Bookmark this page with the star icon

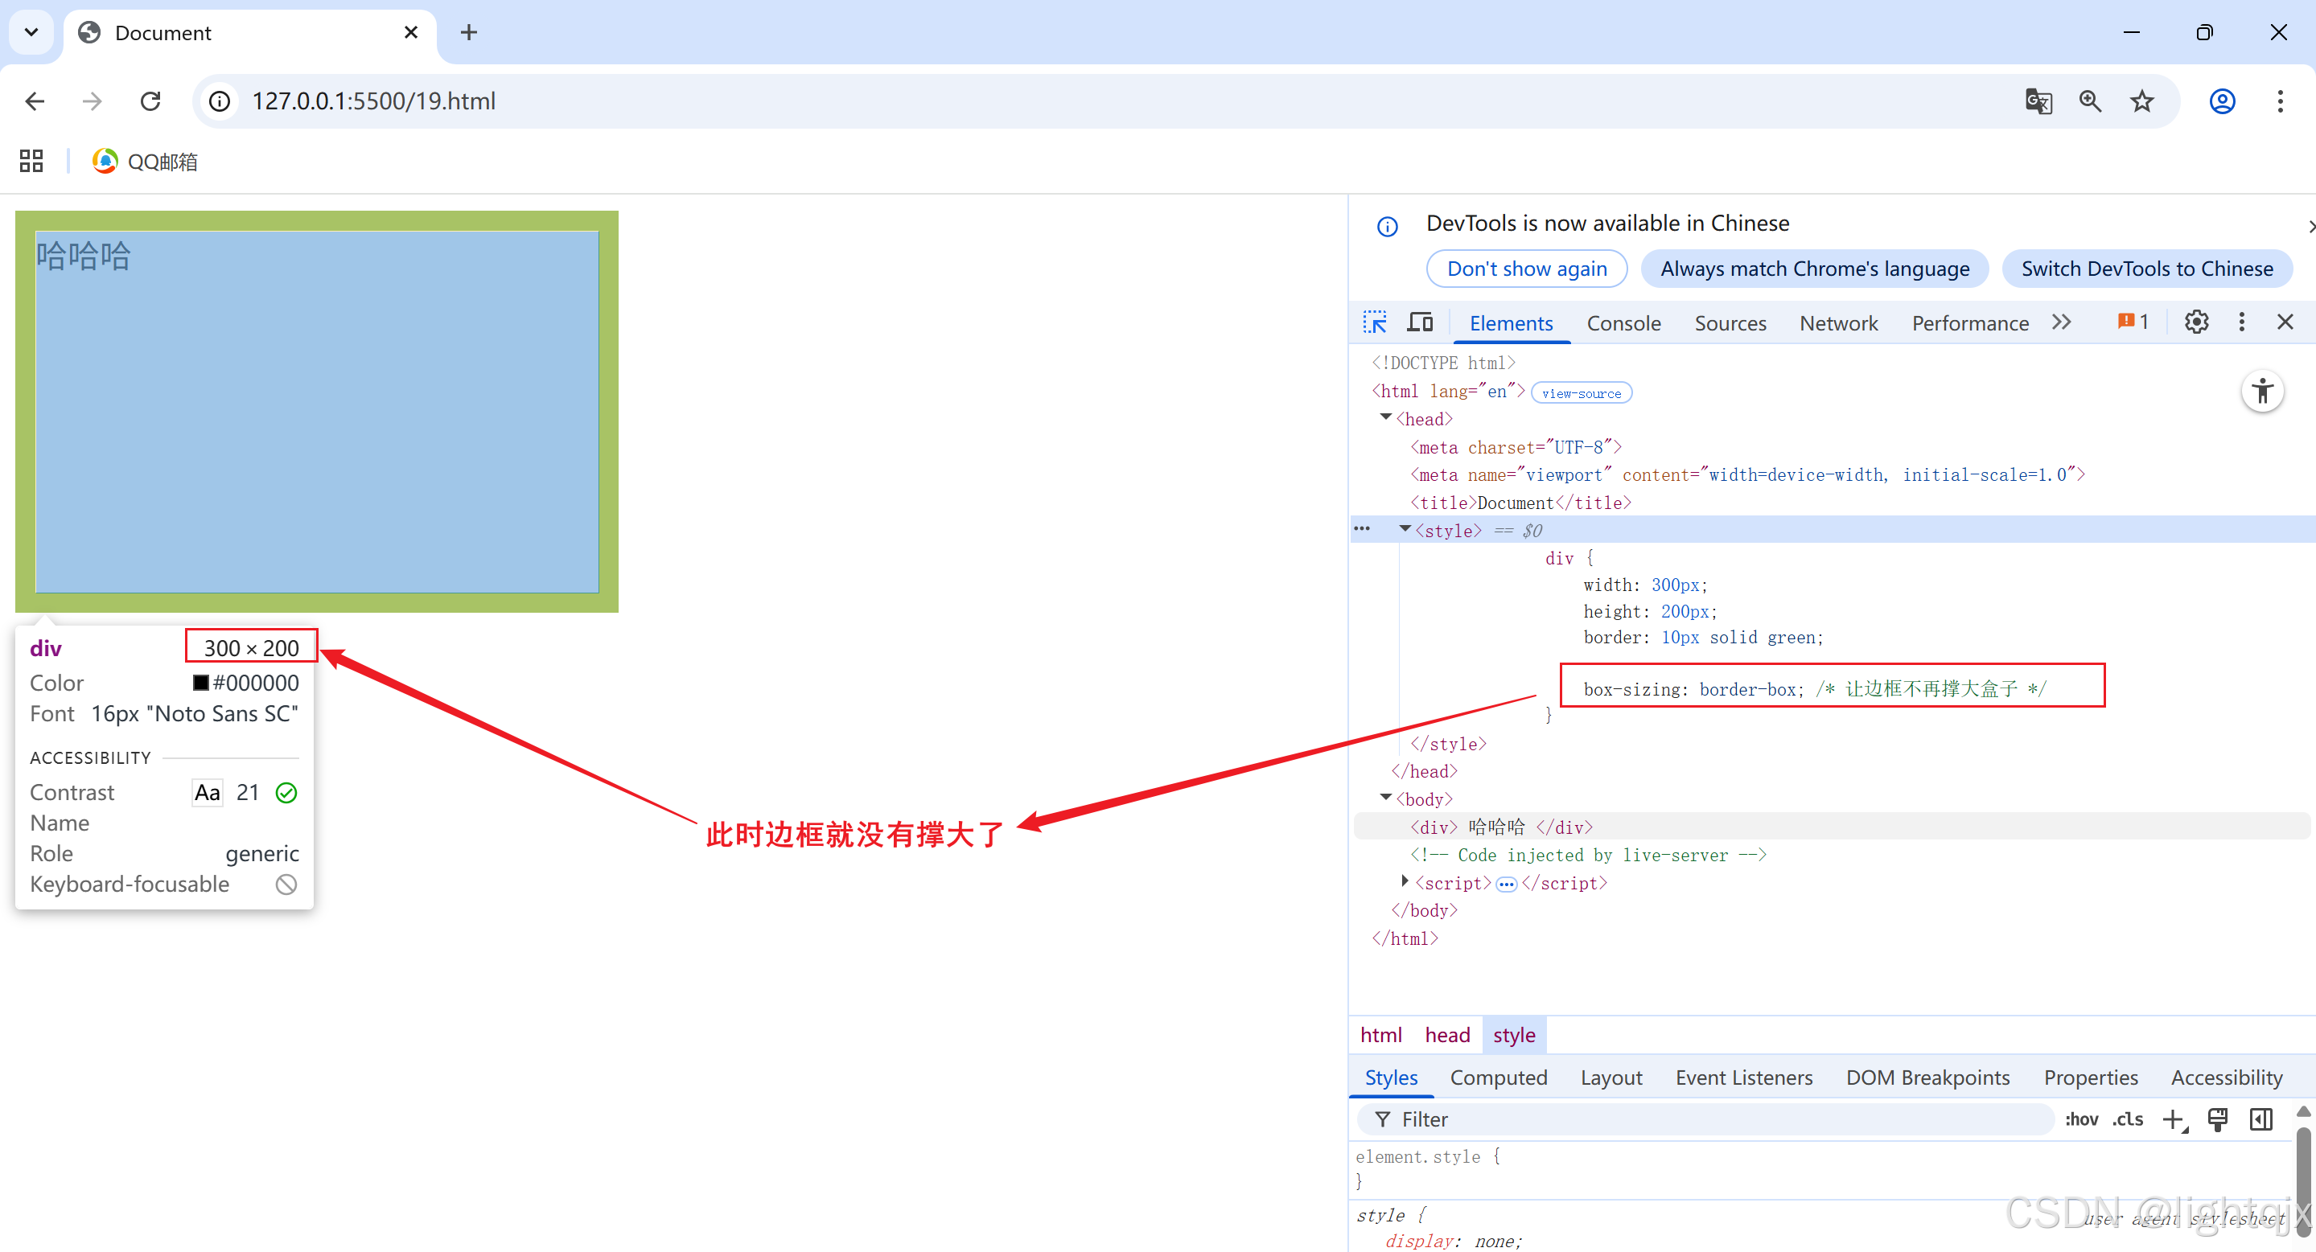click(2141, 101)
